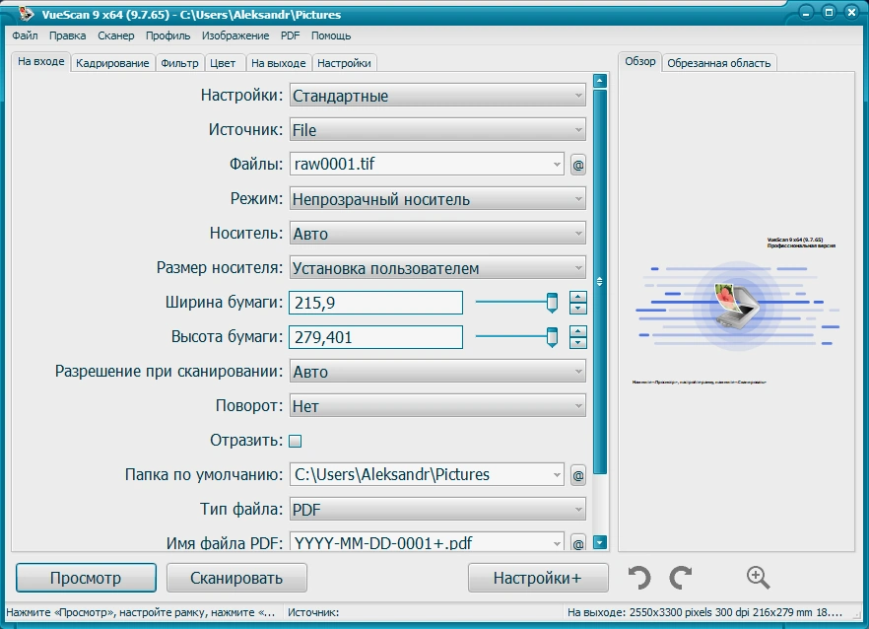Screen dimensions: 869x629
Task: Toggle the Отразить checkbox
Action: (x=296, y=441)
